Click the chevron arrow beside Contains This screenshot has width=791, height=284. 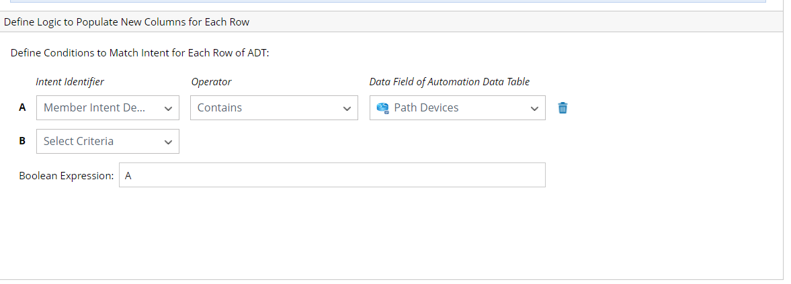[347, 108]
